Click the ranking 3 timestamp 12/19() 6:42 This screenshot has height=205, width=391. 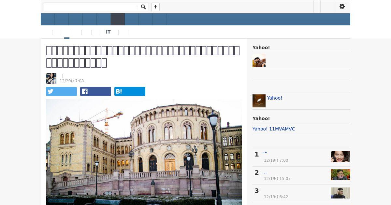pos(276,197)
